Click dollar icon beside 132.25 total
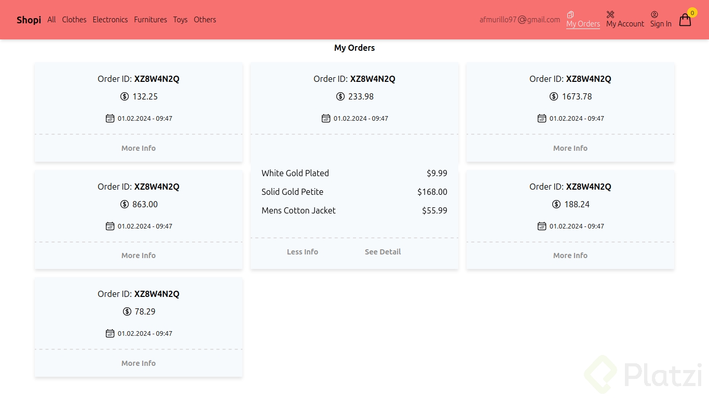 click(x=125, y=96)
